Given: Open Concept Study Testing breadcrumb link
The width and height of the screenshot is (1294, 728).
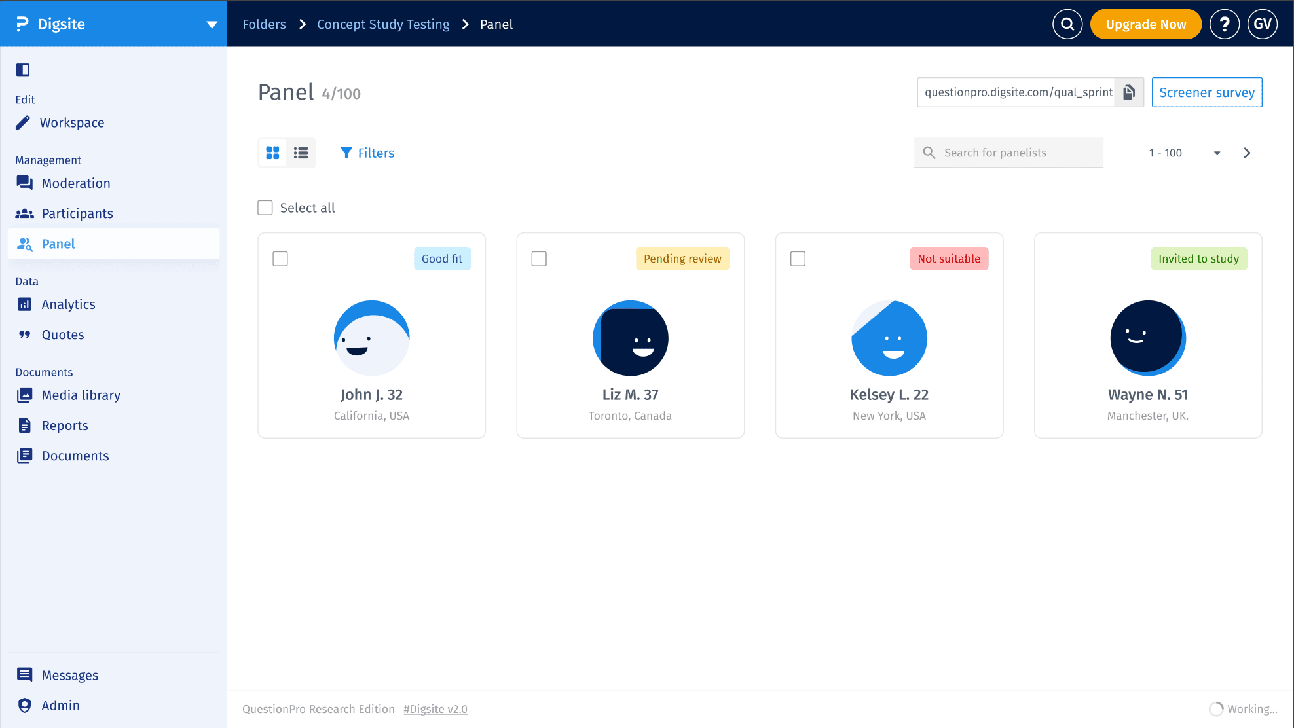Looking at the screenshot, I should 383,24.
